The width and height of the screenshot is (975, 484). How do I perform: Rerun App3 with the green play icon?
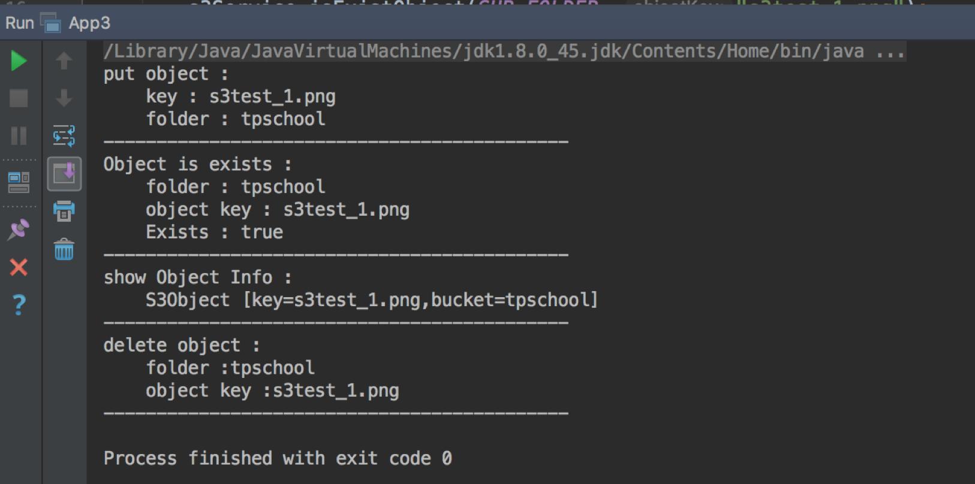(19, 60)
